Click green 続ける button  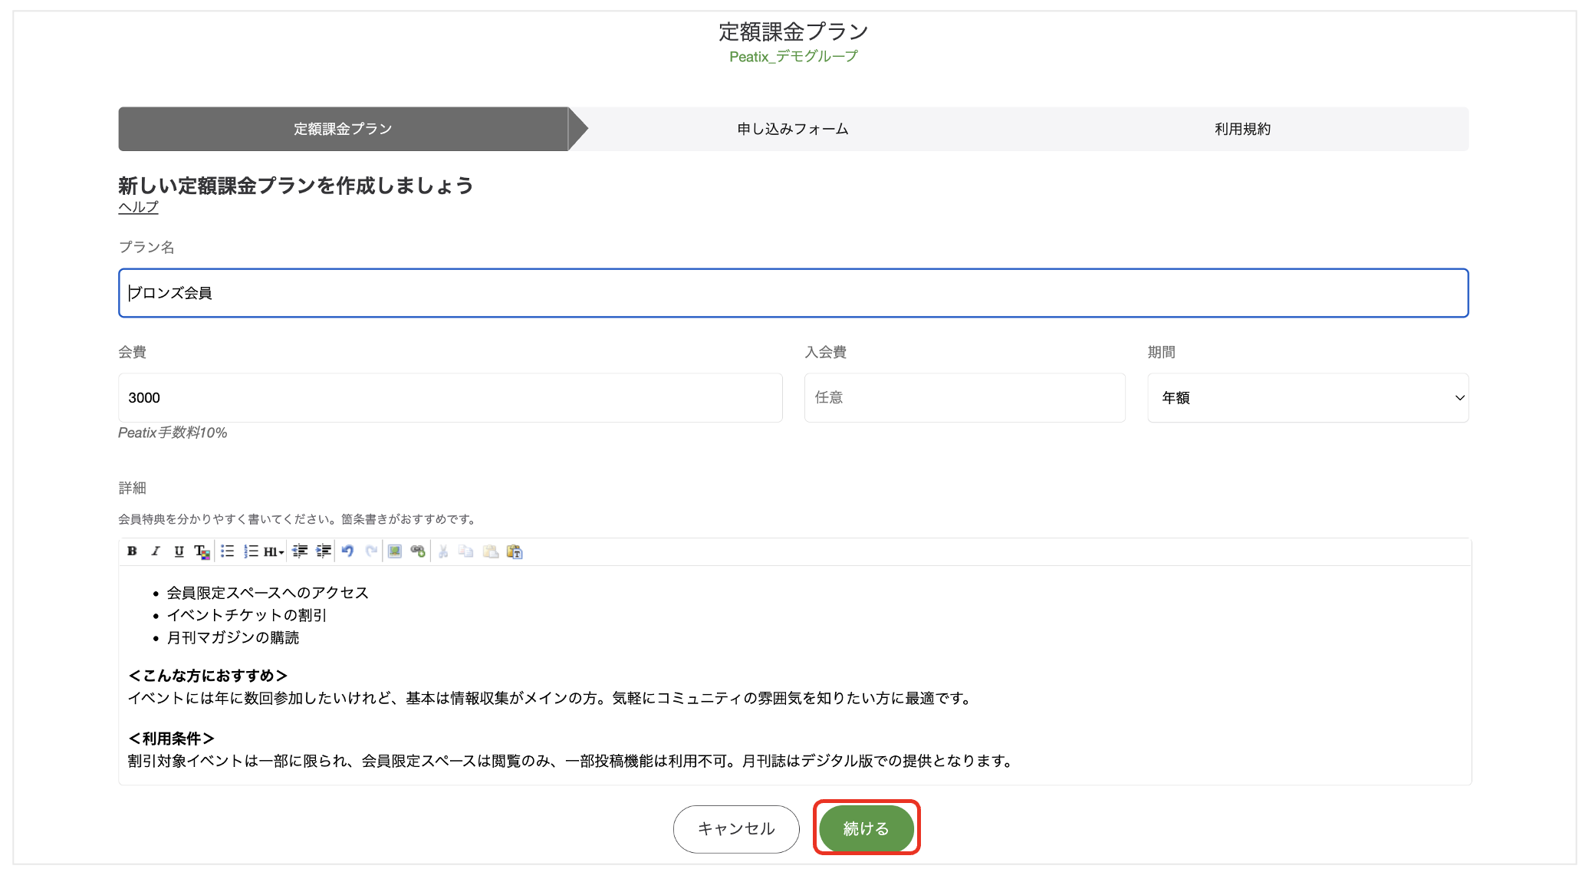point(866,828)
